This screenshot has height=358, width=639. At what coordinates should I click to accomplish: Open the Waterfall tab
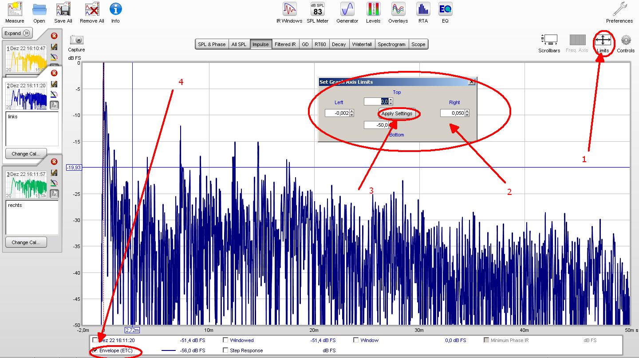pyautogui.click(x=362, y=44)
